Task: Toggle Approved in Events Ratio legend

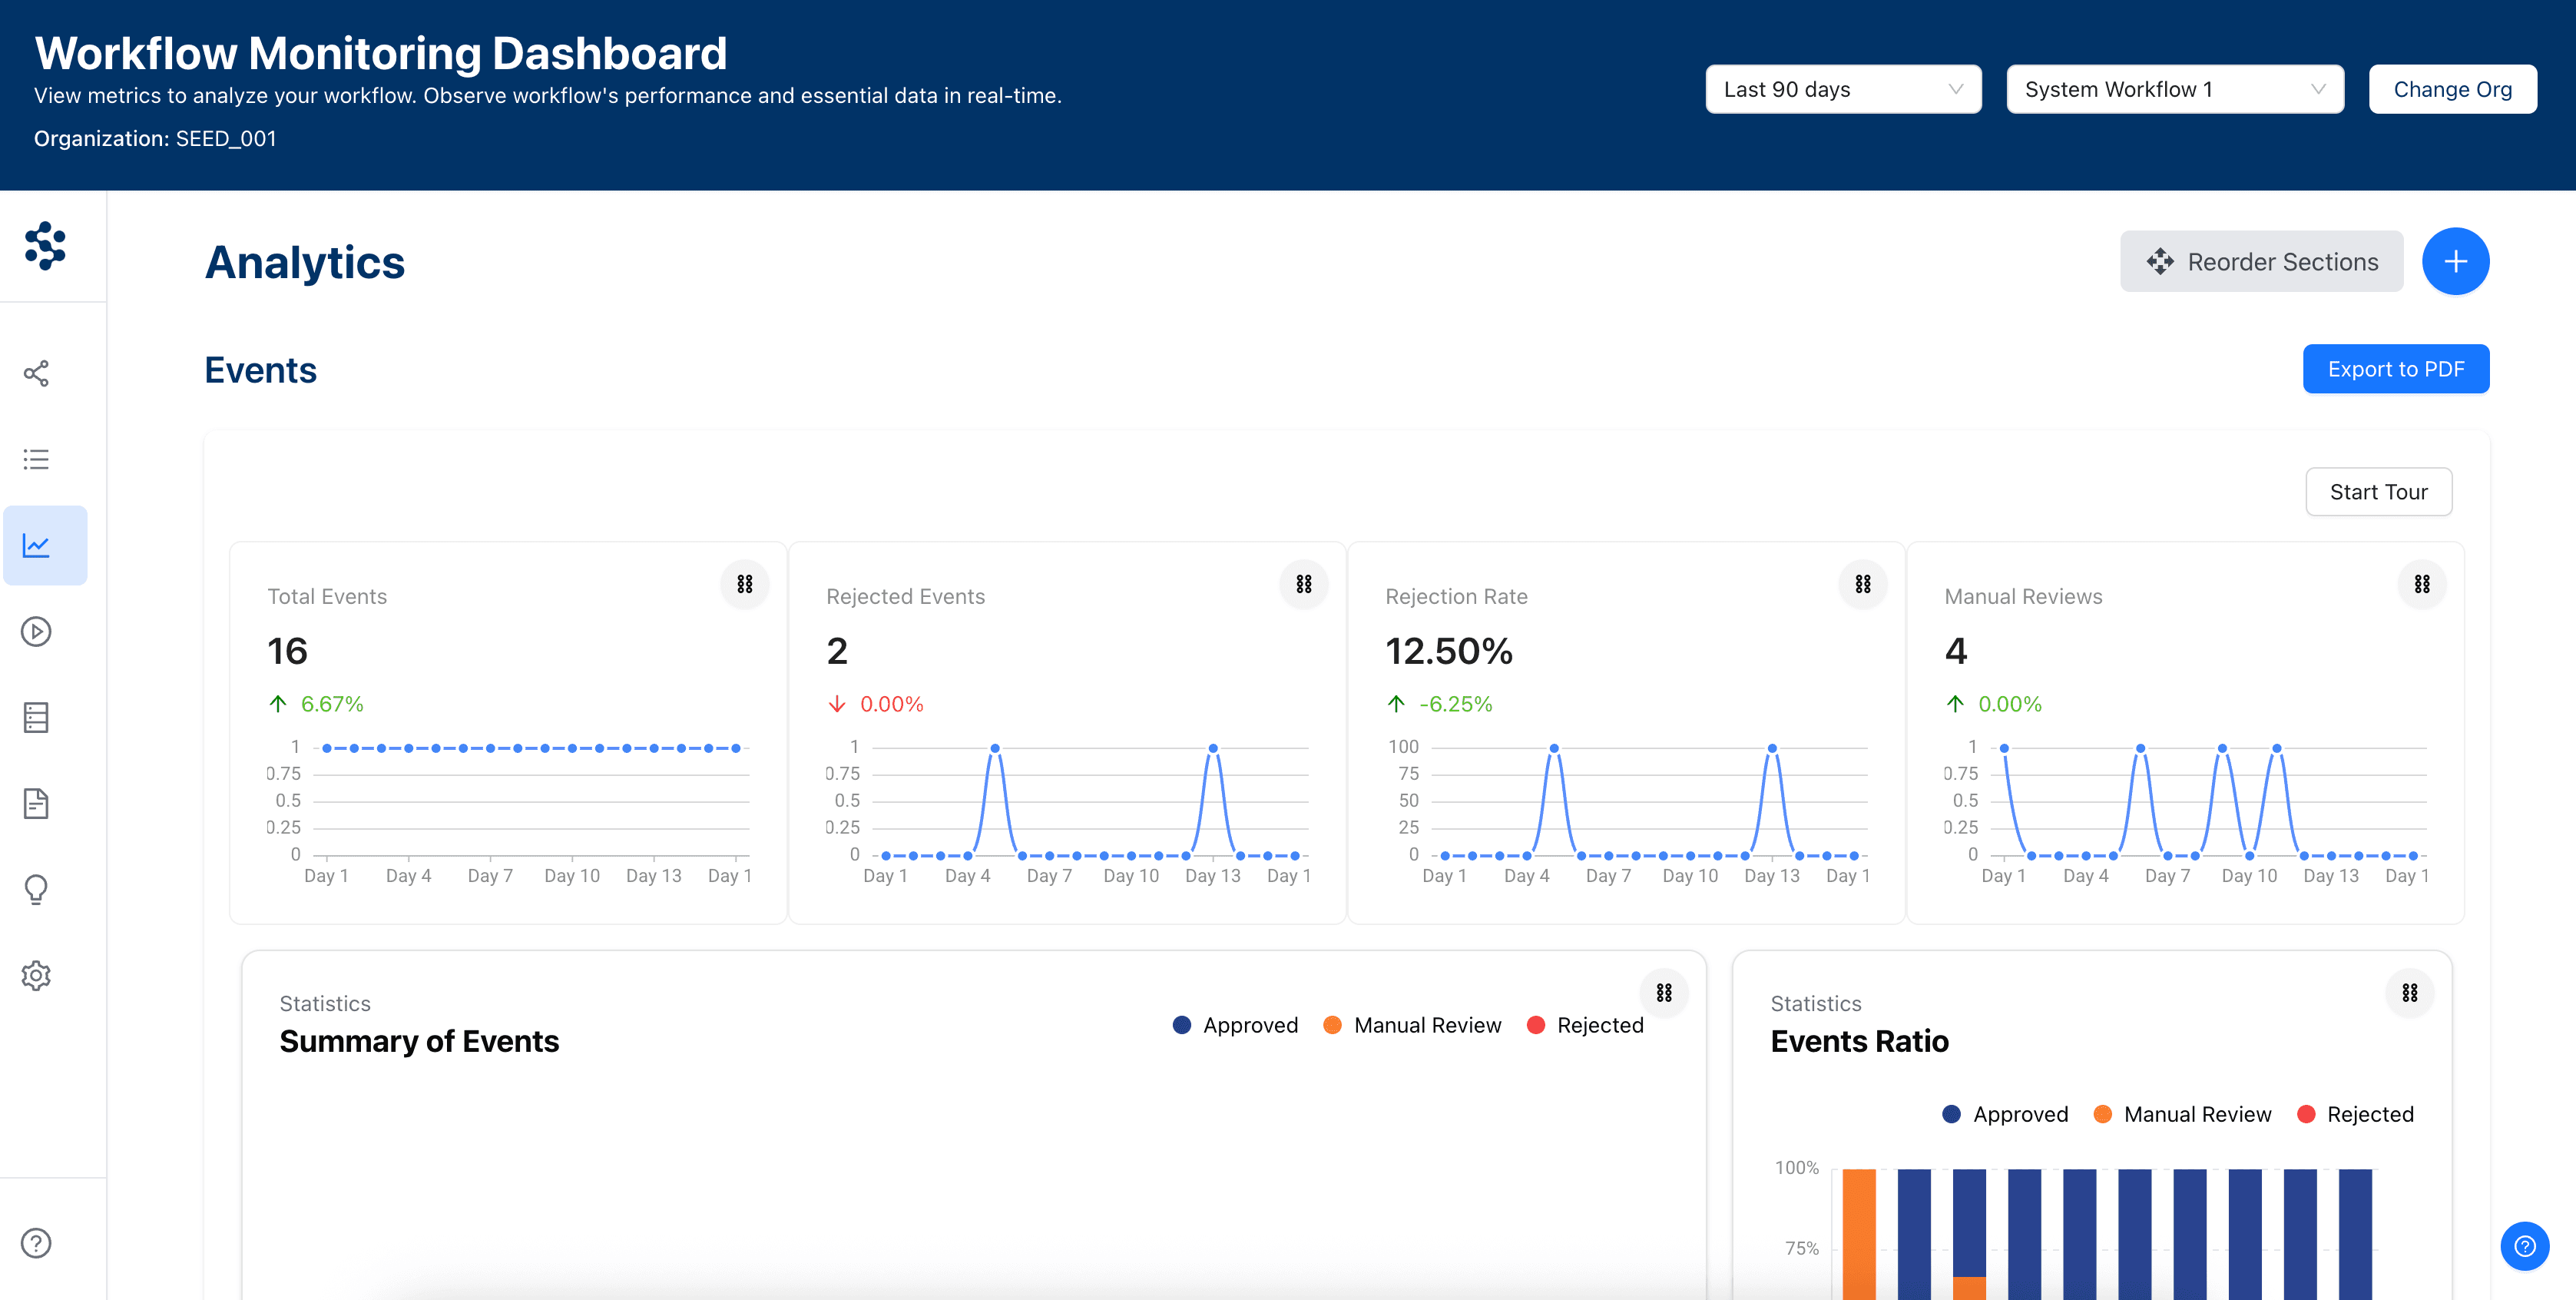Action: click(x=2005, y=1114)
